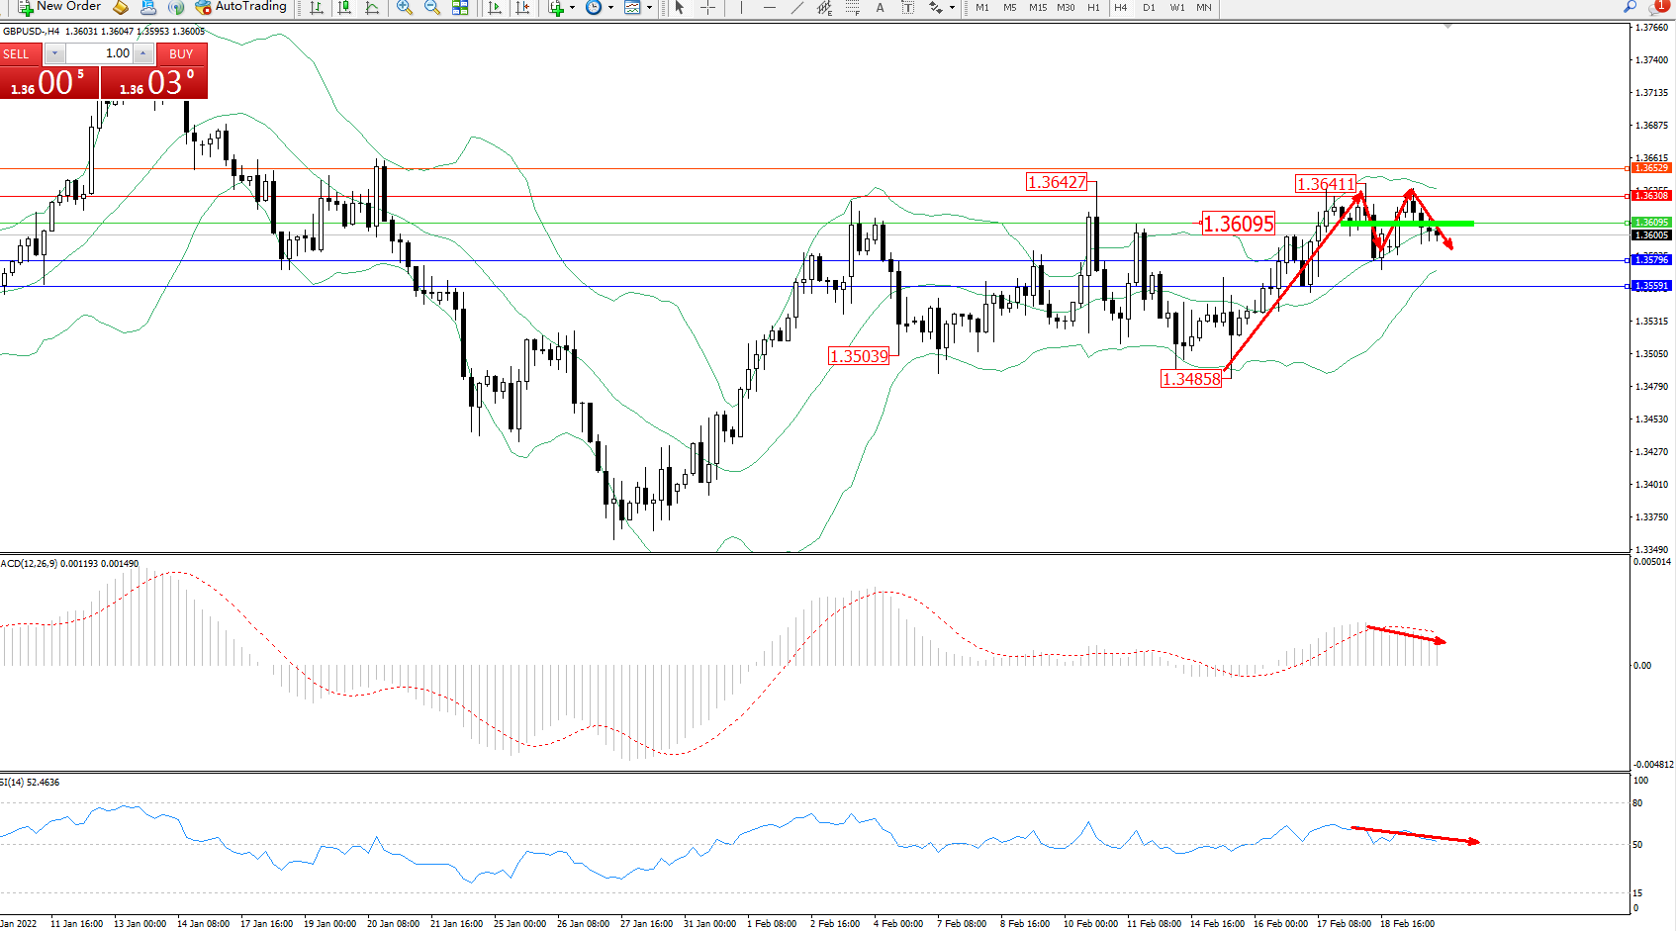Screen dimensions: 1676x931
Task: Toggle the chart Auto Scroll icon
Action: click(495, 8)
